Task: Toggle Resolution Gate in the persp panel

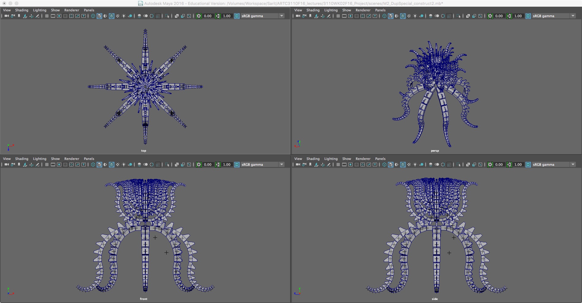Action: [350, 16]
